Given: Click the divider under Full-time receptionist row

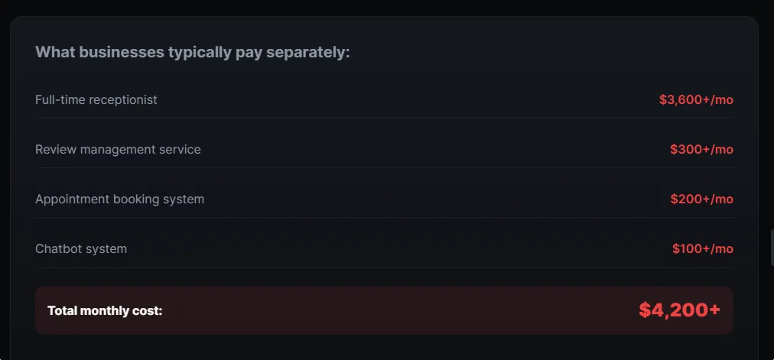Looking at the screenshot, I should tap(385, 118).
